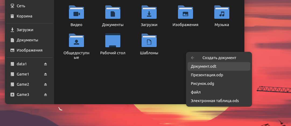This screenshot has width=291, height=126.
Task: Select Сеть label in sidebar
Action: click(x=21, y=6)
